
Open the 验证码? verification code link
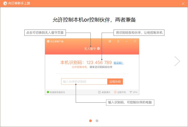coord(118,63)
